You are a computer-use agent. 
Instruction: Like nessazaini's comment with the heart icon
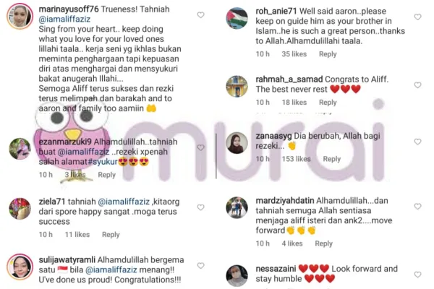click(417, 275)
